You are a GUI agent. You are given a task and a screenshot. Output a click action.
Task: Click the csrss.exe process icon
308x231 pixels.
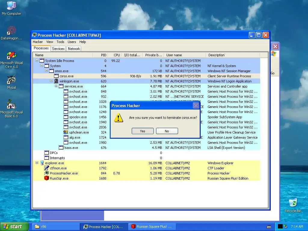(56, 76)
